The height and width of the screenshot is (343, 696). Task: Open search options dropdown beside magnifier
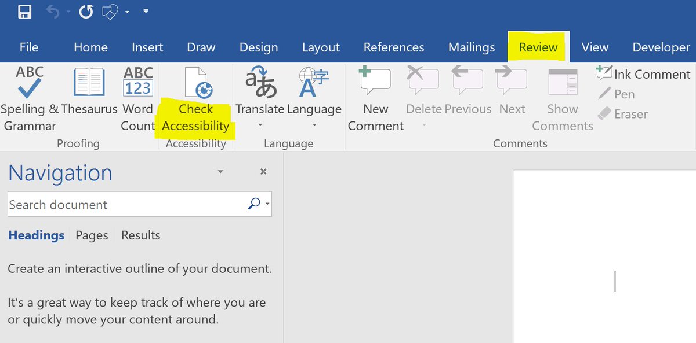coord(267,204)
